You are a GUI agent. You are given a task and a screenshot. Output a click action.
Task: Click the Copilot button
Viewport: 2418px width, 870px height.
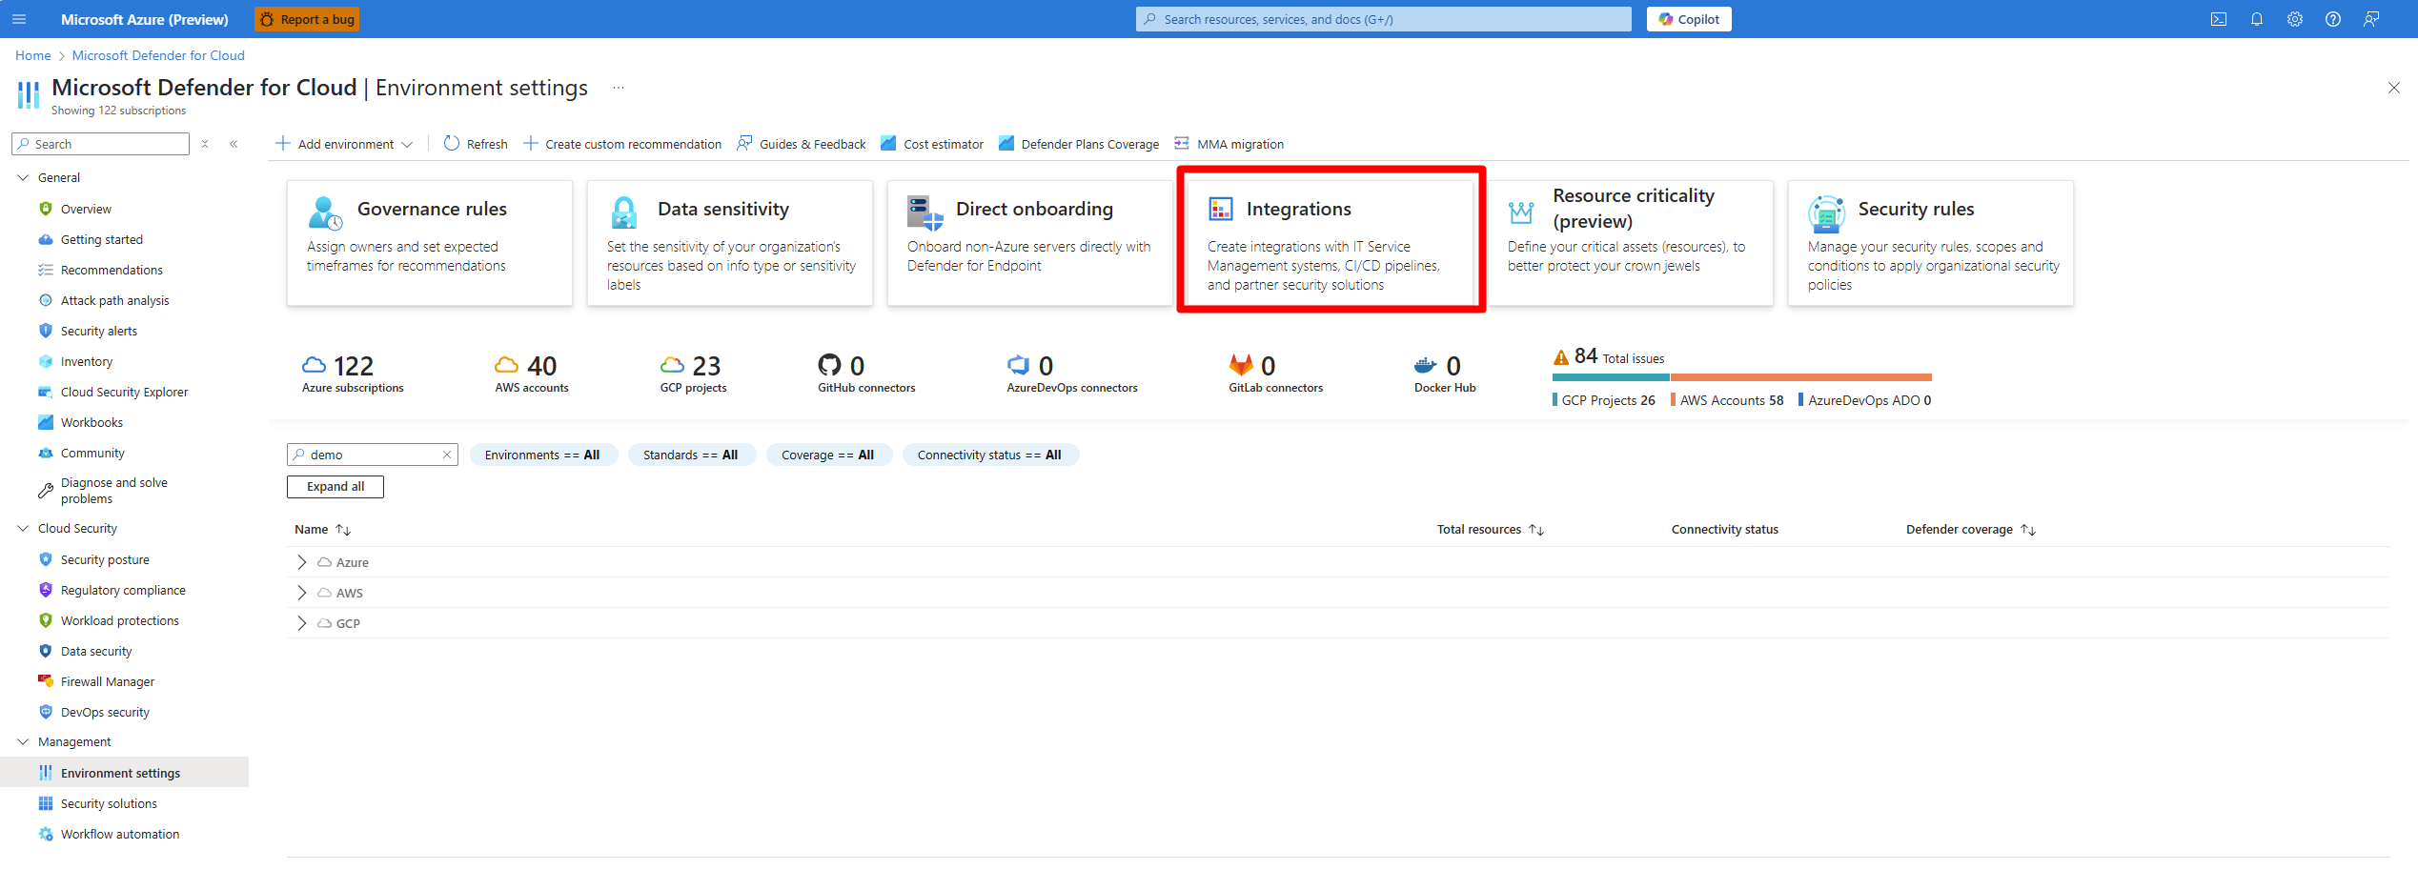click(1689, 19)
